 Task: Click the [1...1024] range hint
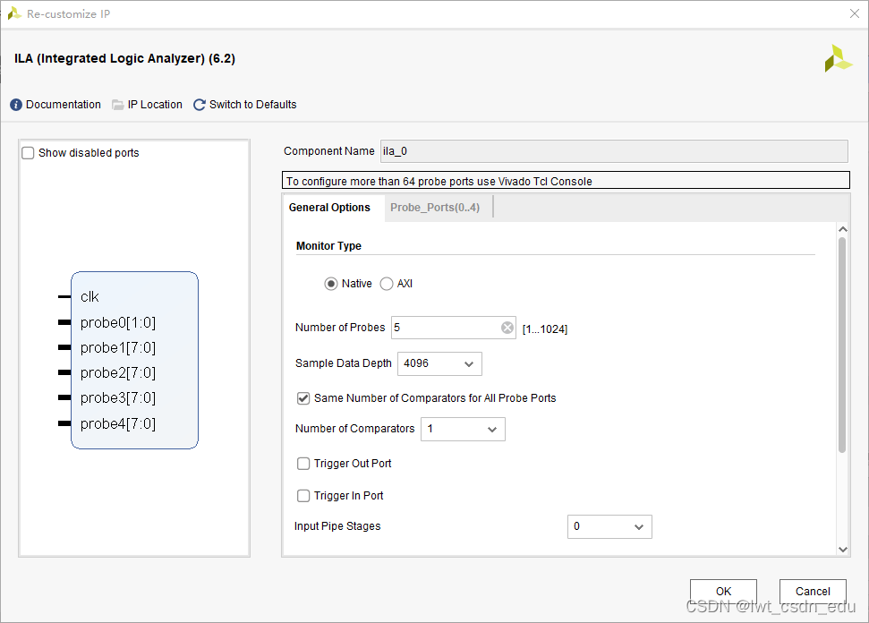[x=545, y=329]
